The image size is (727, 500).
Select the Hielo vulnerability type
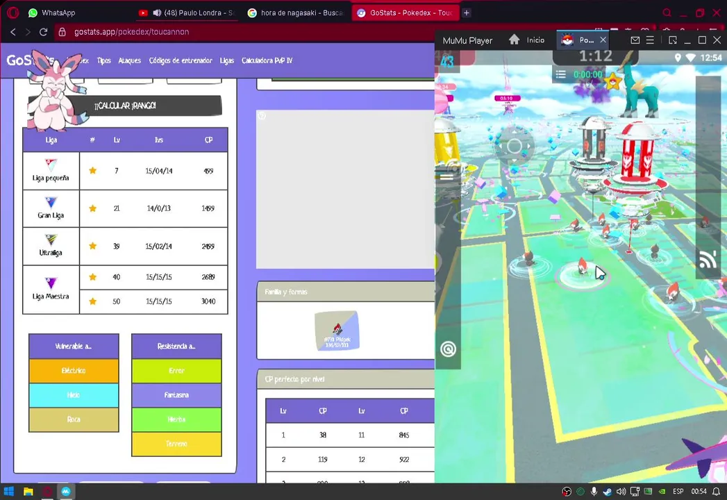pyautogui.click(x=74, y=395)
